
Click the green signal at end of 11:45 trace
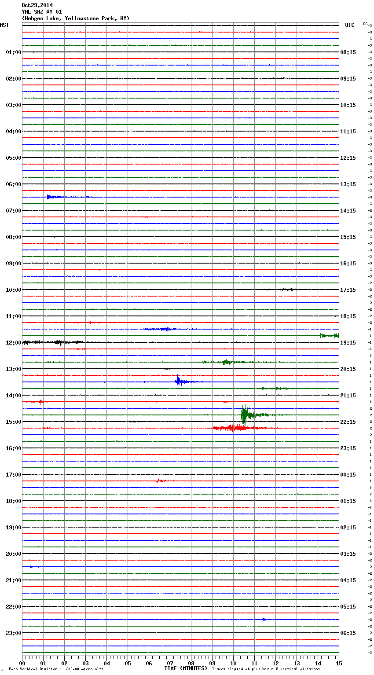coord(329,336)
